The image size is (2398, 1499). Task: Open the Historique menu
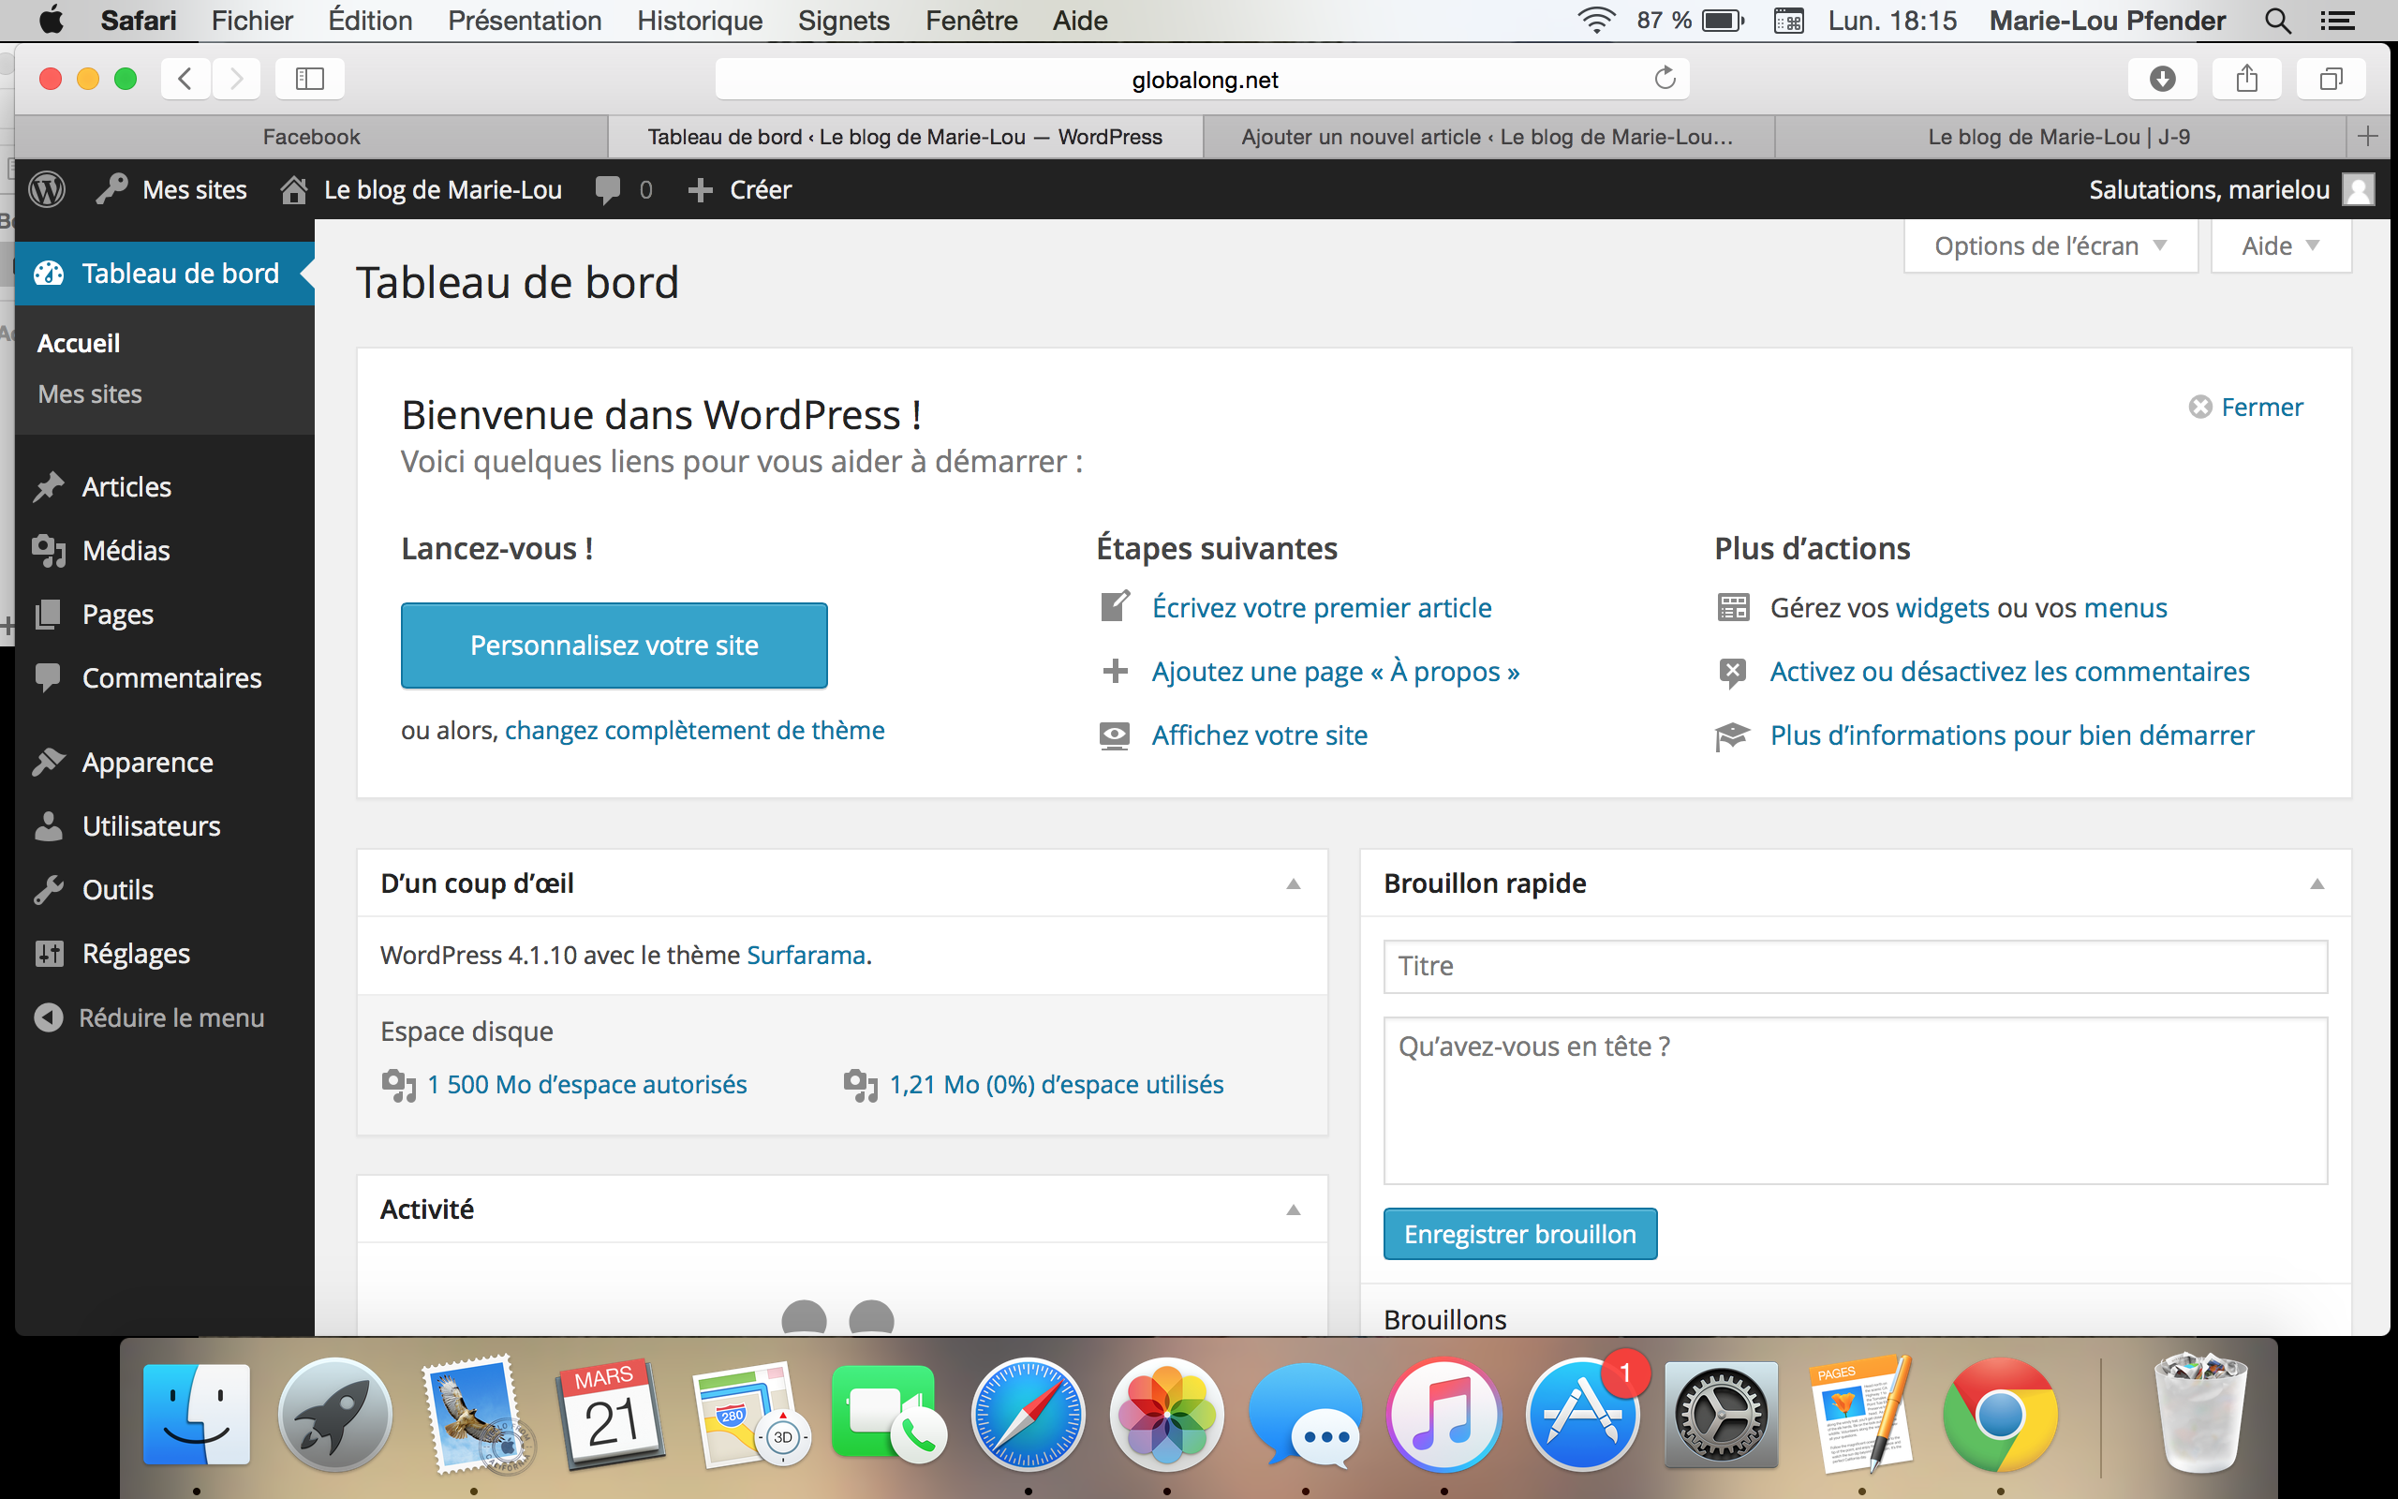pyautogui.click(x=700, y=21)
